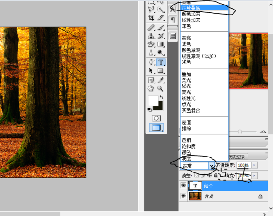Select the Horizontal Type tool
Image resolution: width=273 pixels, height=216 pixels.
(161, 62)
